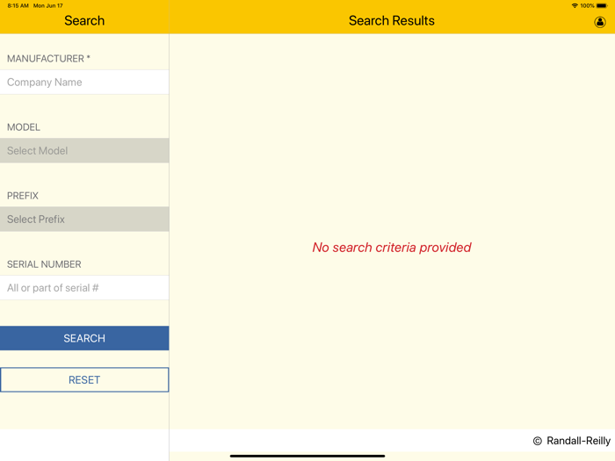Viewport: 615px width, 461px height.
Task: Tap the Company Name manufacturer field
Action: click(84, 82)
